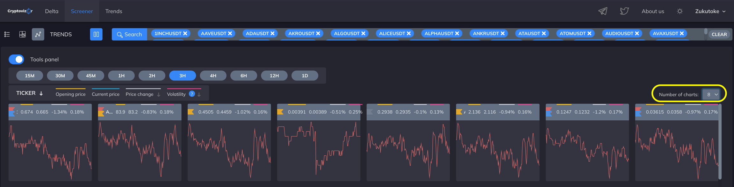Switch to list view icon
The height and width of the screenshot is (187, 734).
(x=7, y=34)
